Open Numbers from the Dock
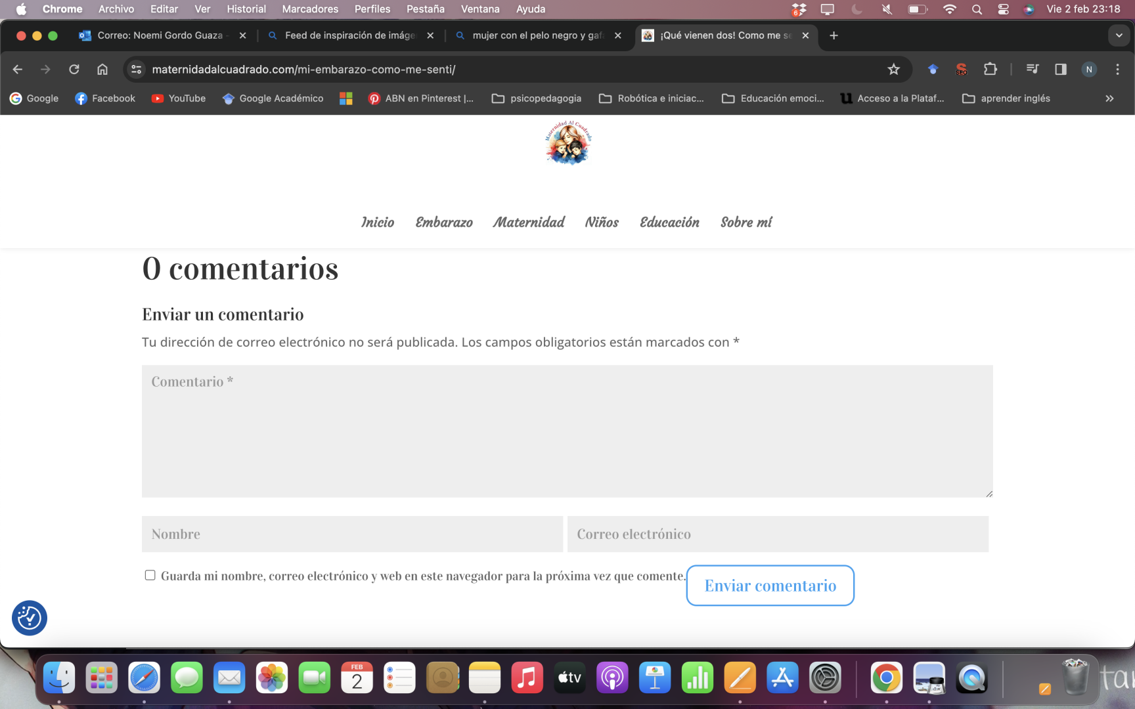 click(x=698, y=677)
